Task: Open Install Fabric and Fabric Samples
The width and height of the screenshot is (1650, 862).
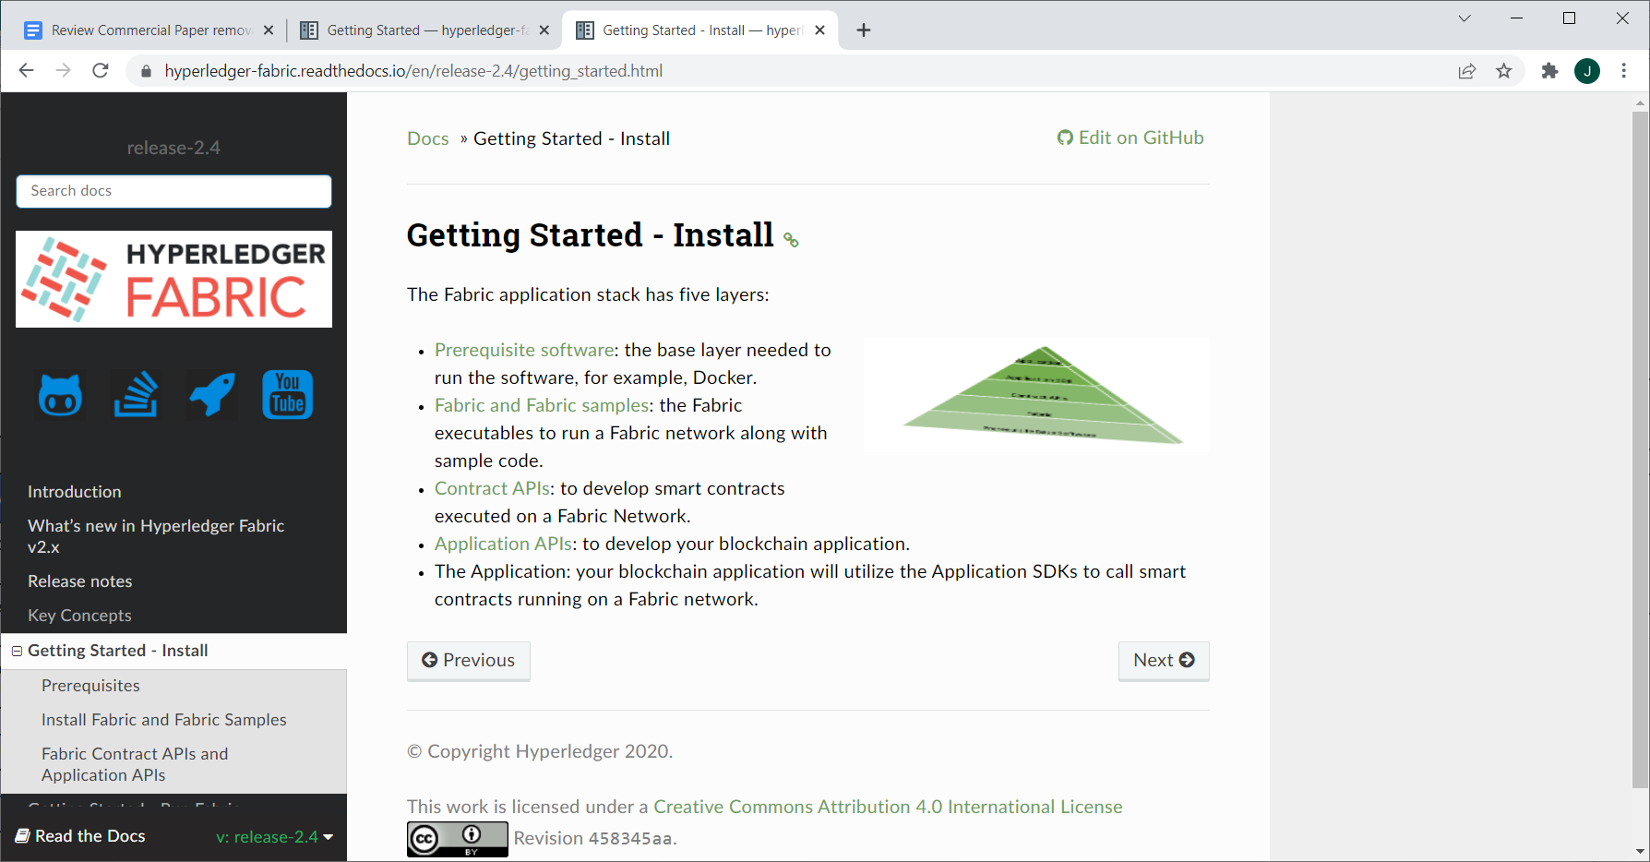Action: (164, 720)
